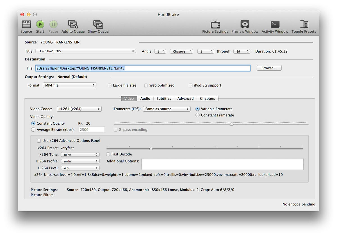Select Average Bitrate (kbps) radio button

click(x=33, y=130)
